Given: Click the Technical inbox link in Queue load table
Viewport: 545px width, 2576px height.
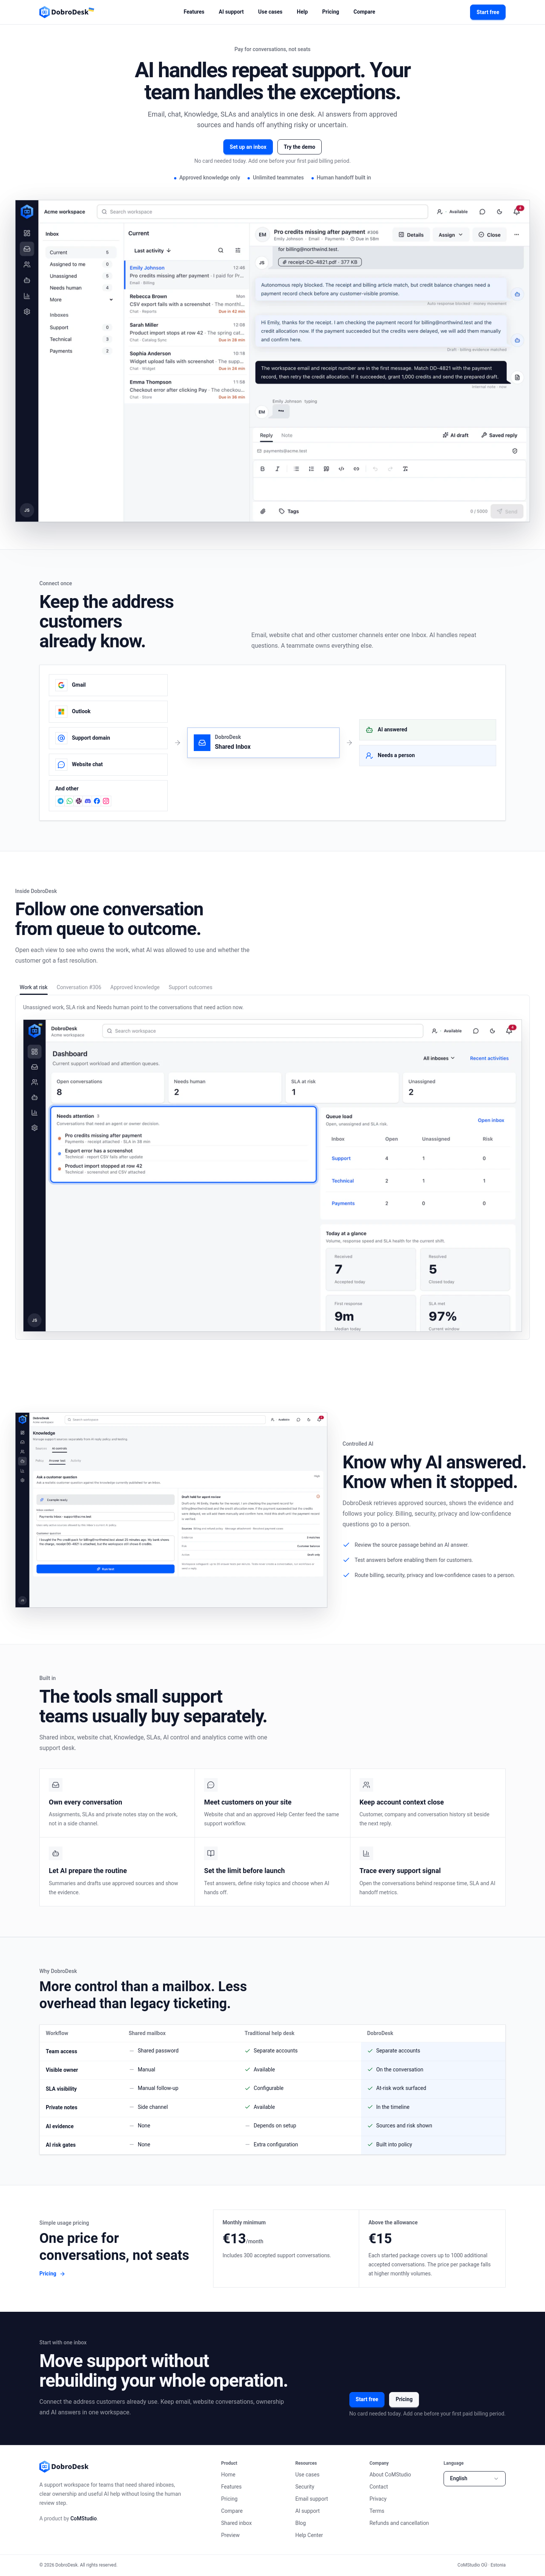Looking at the screenshot, I should pyautogui.click(x=343, y=1181).
